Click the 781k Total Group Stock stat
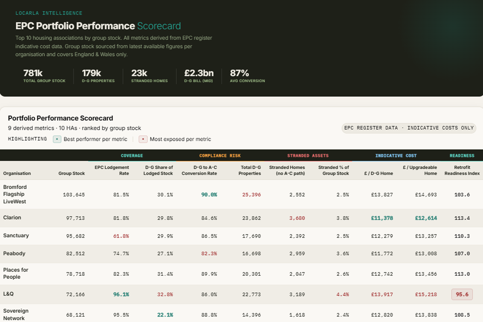 click(44, 76)
